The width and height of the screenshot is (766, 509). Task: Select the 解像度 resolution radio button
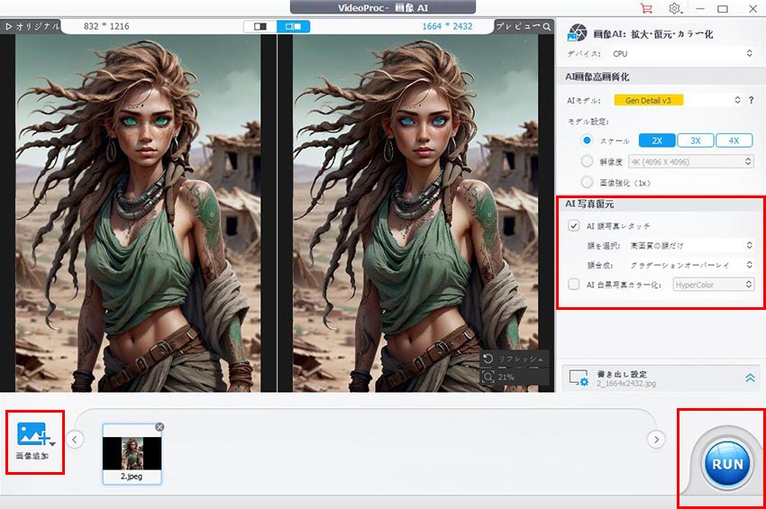588,161
